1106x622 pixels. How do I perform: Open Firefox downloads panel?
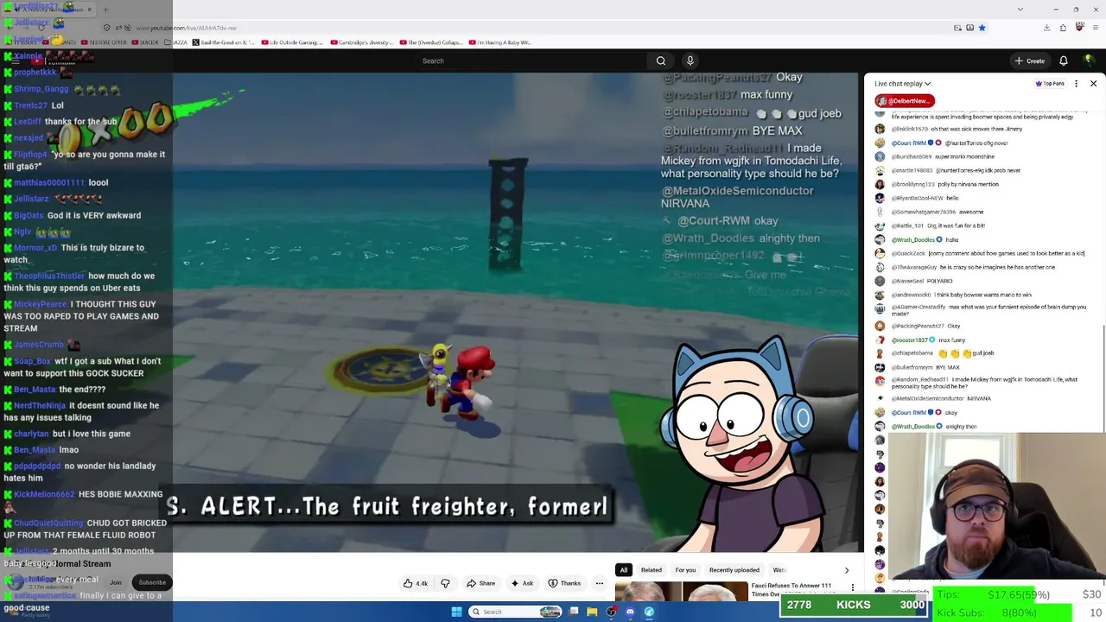[x=1046, y=28]
